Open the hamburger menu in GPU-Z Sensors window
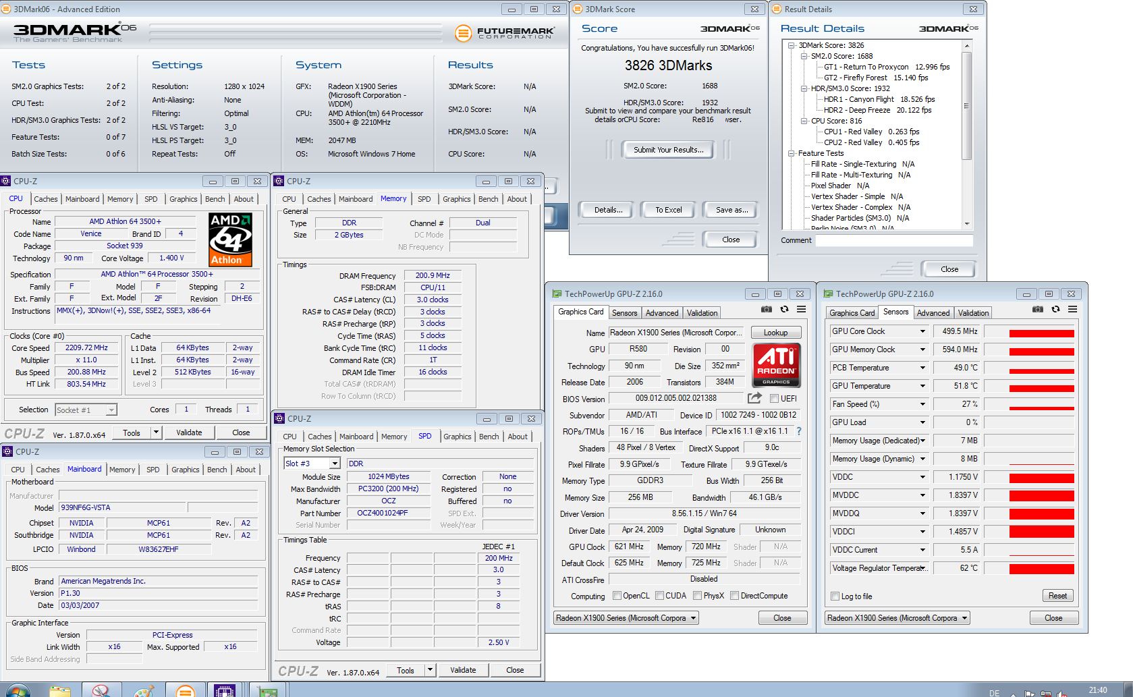Viewport: 1133px width, 697px height. tap(1072, 309)
